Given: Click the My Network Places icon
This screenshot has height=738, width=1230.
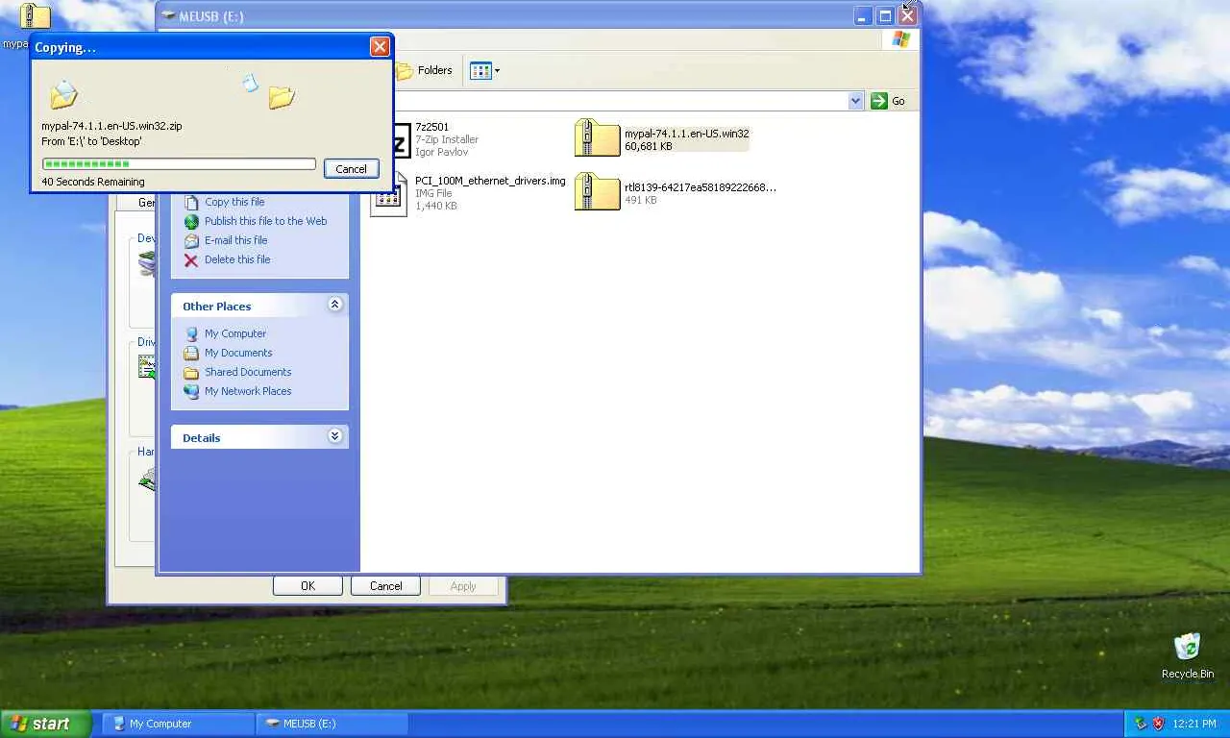Looking at the screenshot, I should pos(191,391).
